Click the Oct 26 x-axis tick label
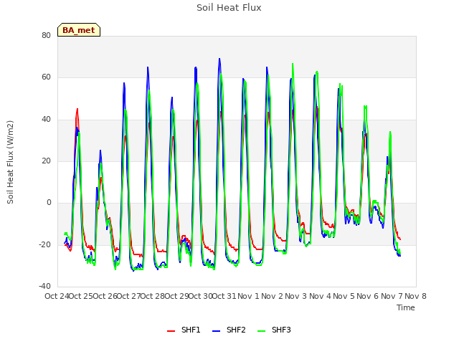 tap(105, 296)
